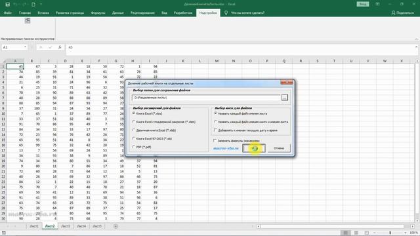Switch to sheet Лист4
The height and width of the screenshot is (236, 420).
click(81, 226)
